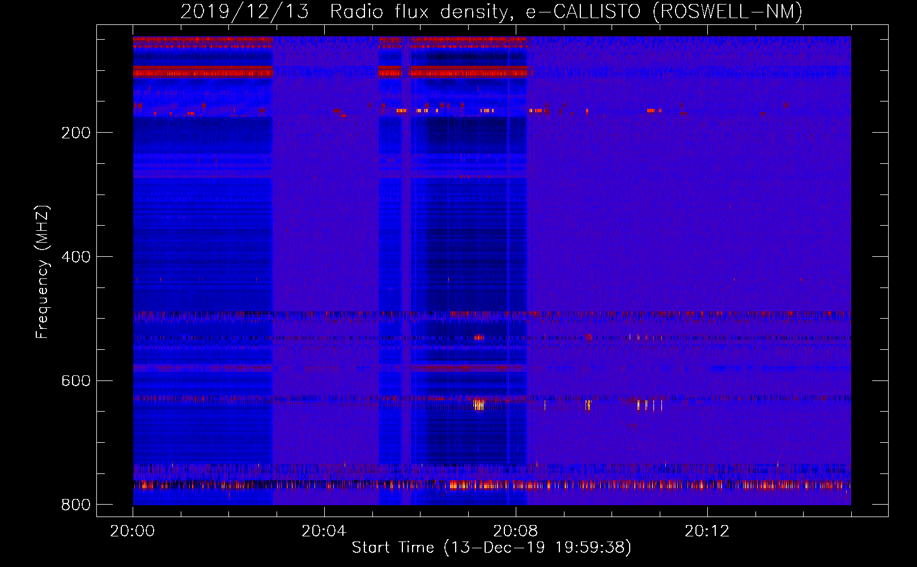Select the 200 frequency tick label
Viewport: 917px width, 567px height.
point(76,133)
